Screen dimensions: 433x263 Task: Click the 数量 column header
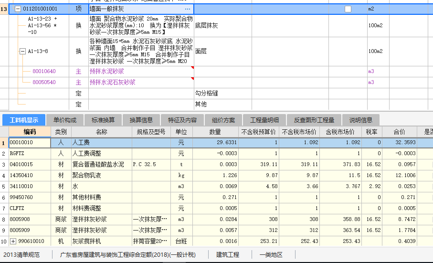tap(215, 132)
